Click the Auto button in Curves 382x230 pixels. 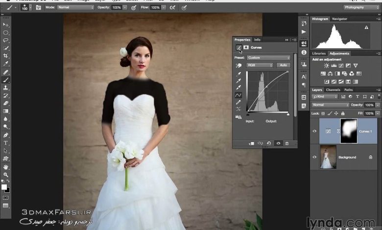pyautogui.click(x=283, y=65)
